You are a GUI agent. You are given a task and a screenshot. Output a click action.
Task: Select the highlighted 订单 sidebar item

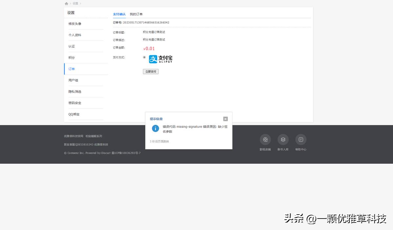(72, 69)
